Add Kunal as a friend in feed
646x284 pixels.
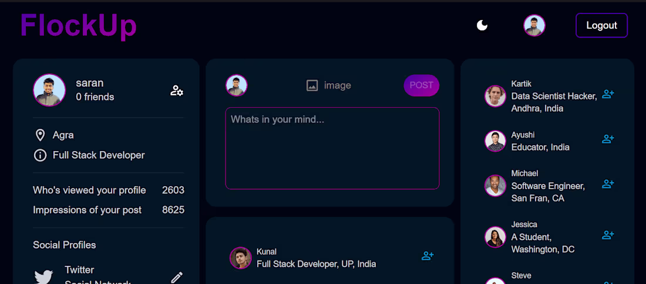point(428,256)
